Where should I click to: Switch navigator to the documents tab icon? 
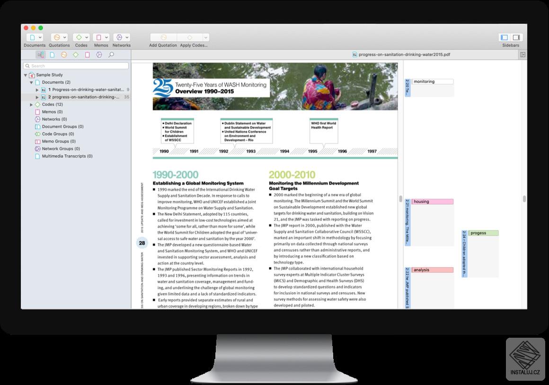click(52, 54)
